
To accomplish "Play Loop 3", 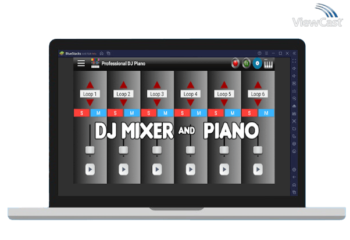I will [157, 169].
